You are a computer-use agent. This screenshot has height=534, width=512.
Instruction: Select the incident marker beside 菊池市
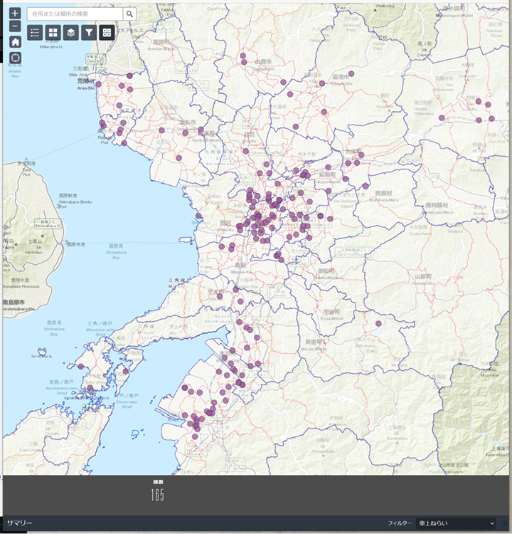(x=351, y=73)
